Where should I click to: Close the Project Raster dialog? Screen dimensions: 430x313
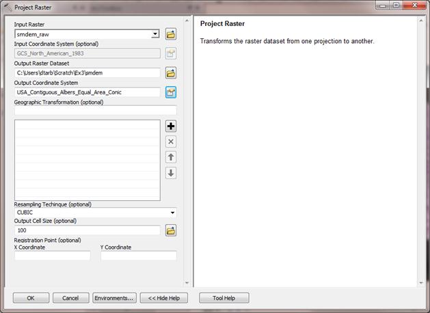coord(414,5)
